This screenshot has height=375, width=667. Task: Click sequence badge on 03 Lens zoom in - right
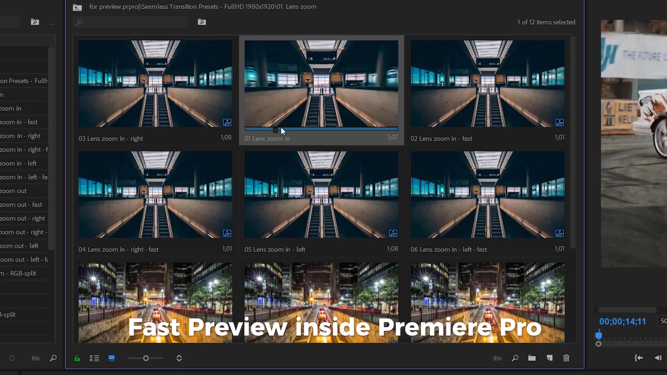click(x=227, y=123)
